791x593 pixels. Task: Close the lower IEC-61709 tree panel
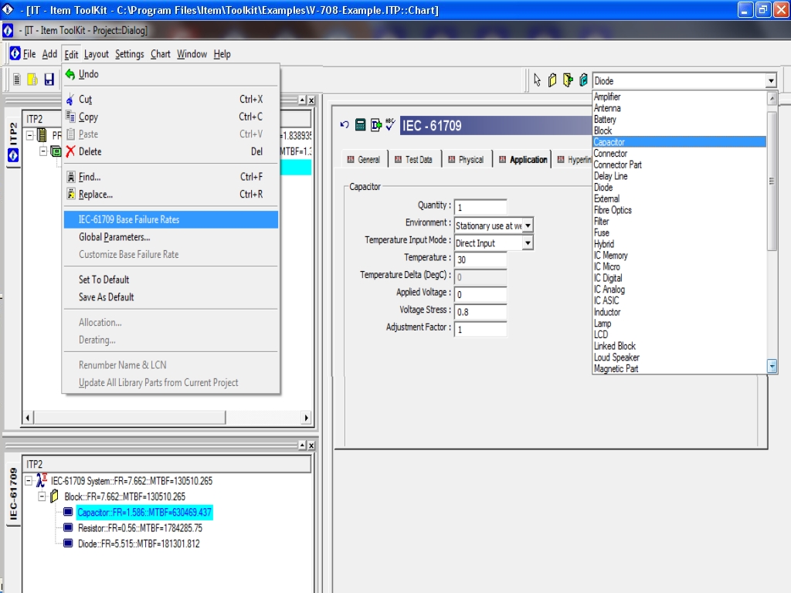(x=311, y=446)
